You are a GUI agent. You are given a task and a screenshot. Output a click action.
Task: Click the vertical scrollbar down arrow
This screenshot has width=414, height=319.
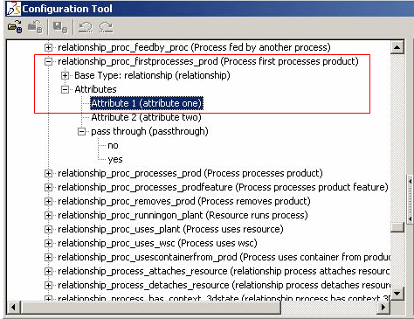click(x=397, y=294)
